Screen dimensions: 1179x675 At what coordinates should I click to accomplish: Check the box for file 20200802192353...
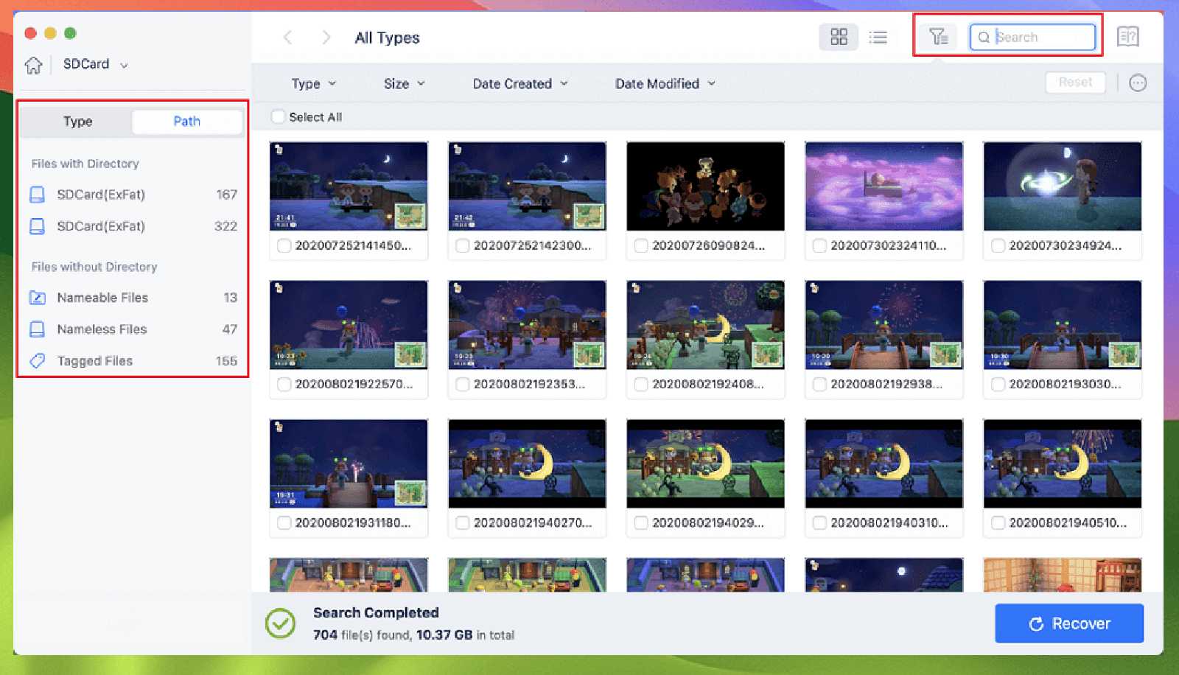tap(462, 384)
